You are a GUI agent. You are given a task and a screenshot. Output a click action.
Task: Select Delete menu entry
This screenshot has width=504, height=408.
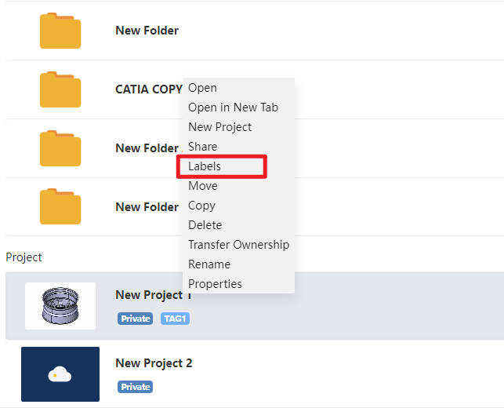pyautogui.click(x=205, y=225)
